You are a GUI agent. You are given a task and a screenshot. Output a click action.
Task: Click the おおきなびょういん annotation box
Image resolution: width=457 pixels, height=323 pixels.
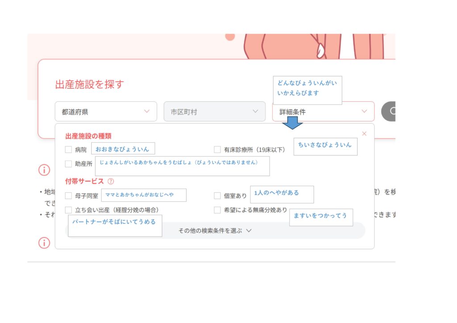tap(123, 149)
